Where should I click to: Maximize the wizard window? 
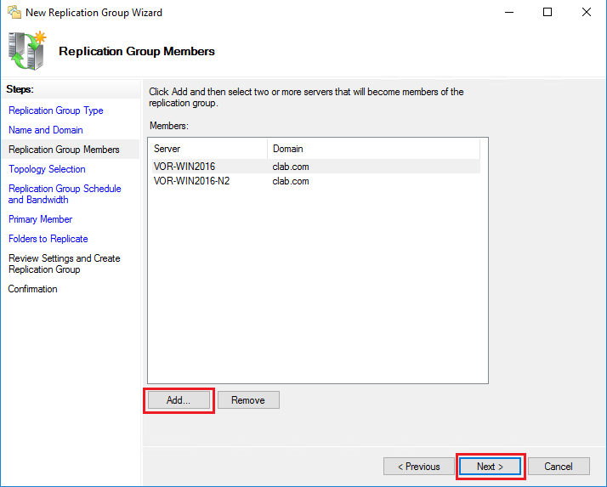click(x=547, y=13)
